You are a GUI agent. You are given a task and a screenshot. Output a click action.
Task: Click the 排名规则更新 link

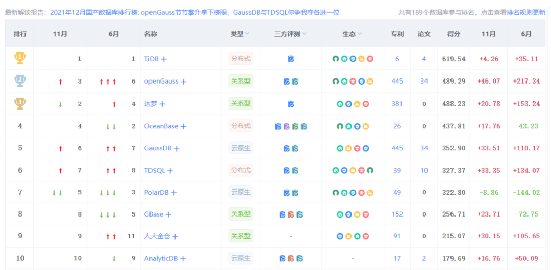tap(526, 13)
